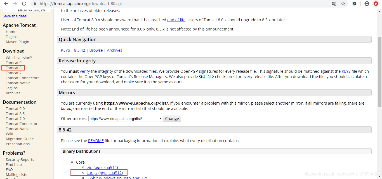This screenshot has width=382, height=179.
Task: Open the pgp signature for tar.gz
Action: [103, 173]
